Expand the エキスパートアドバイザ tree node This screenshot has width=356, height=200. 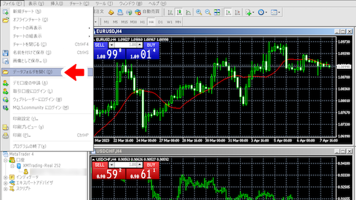6,183
